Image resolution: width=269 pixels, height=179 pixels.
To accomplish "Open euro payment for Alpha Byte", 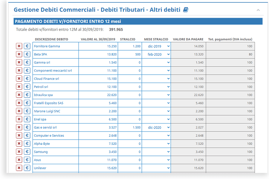I will [x=27, y=143].
